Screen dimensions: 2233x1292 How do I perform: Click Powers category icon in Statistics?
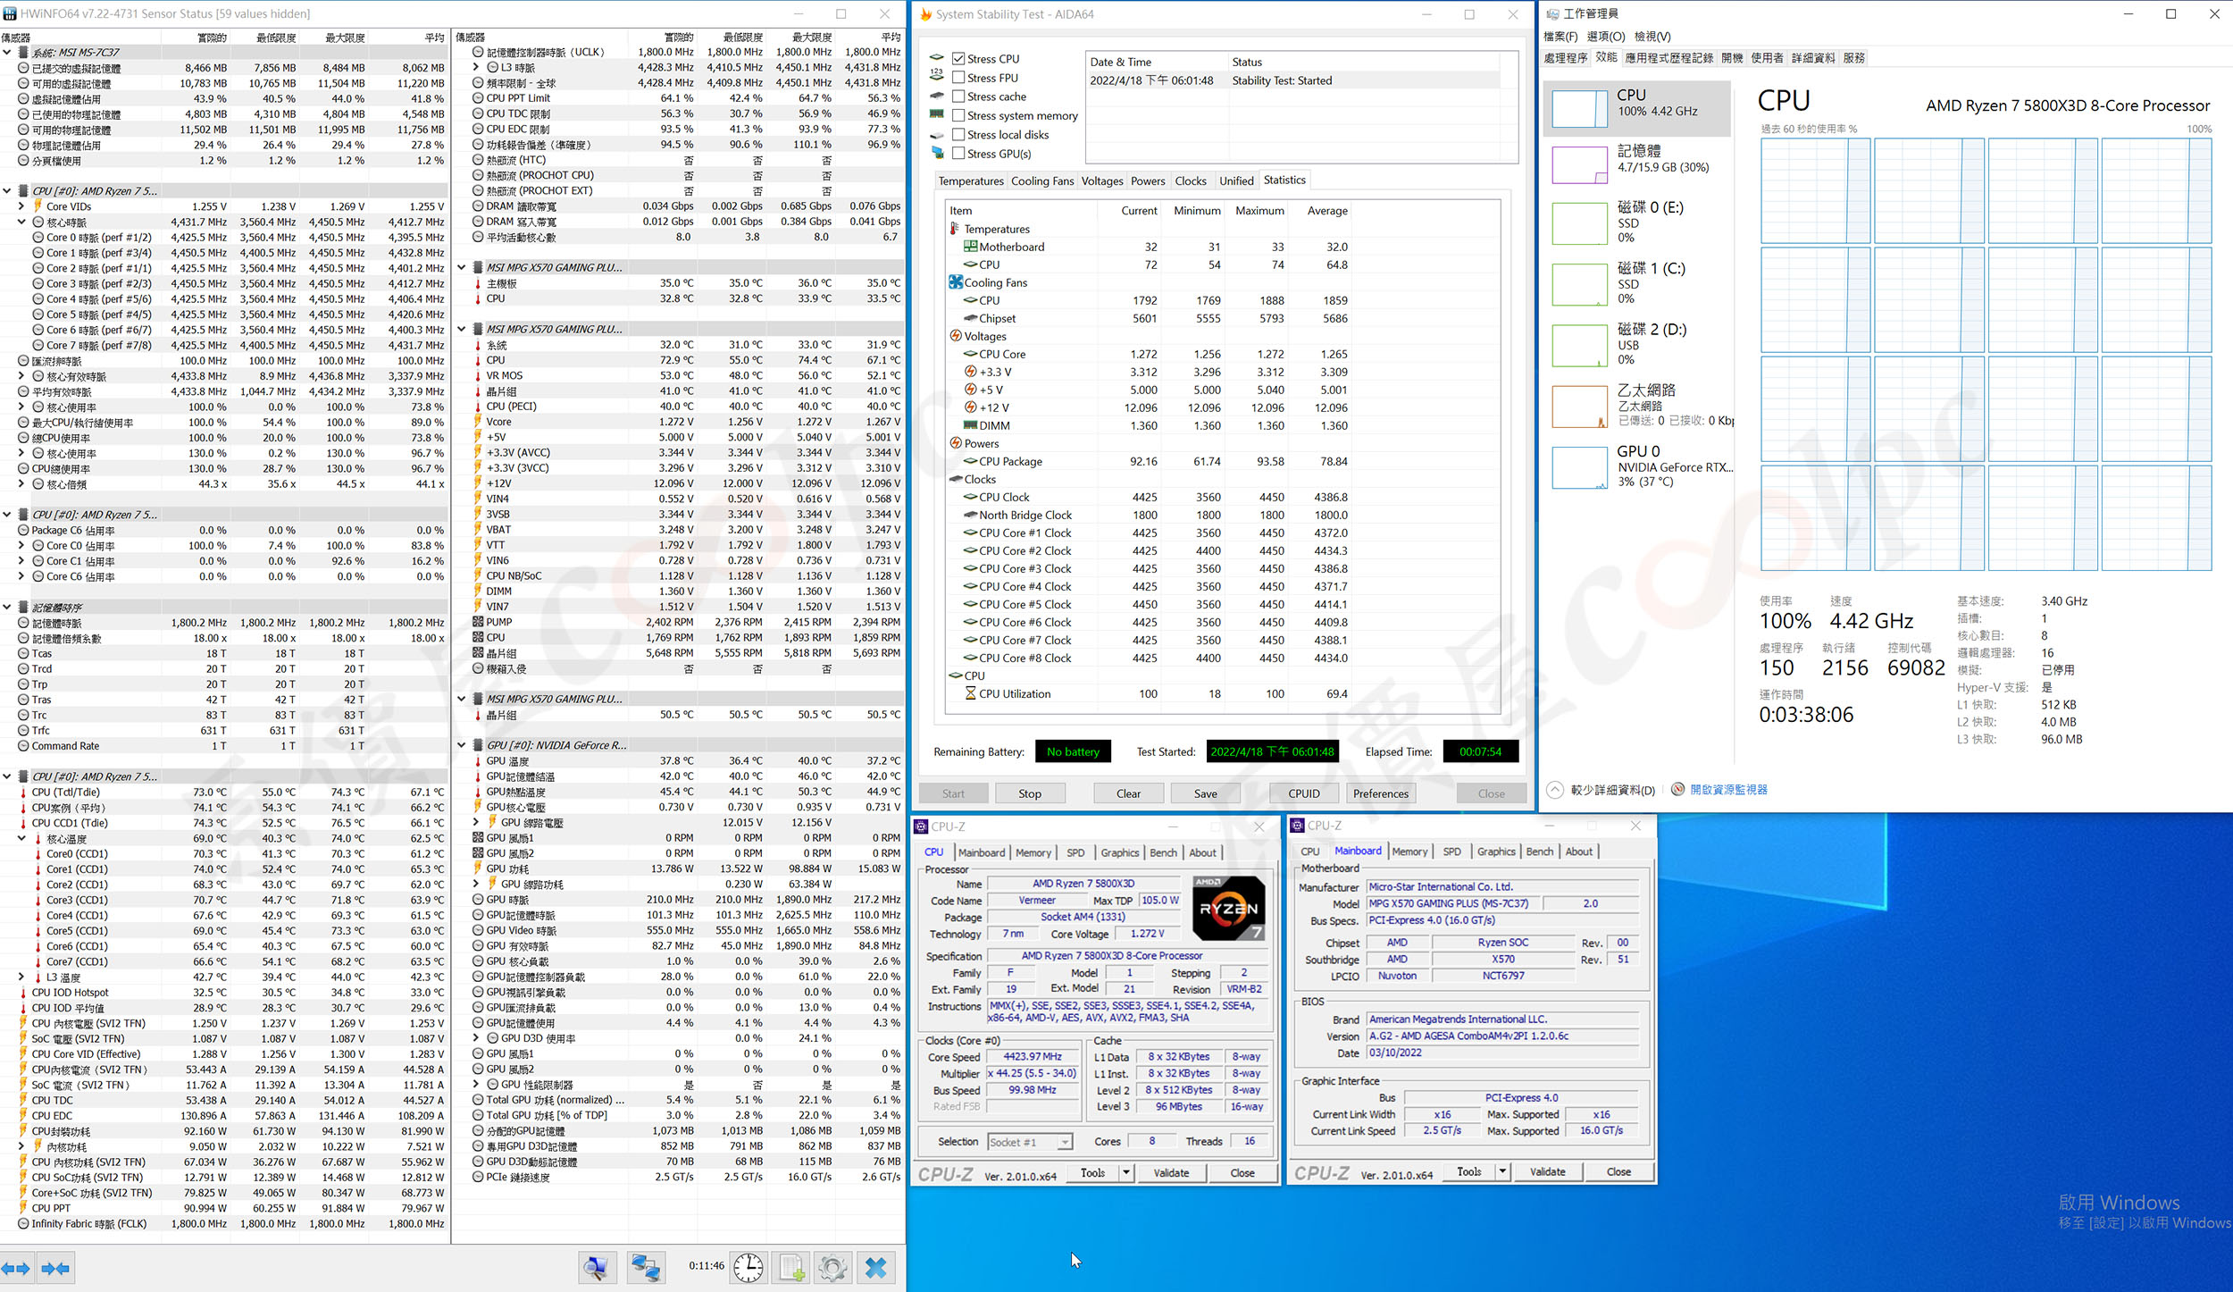click(x=956, y=443)
